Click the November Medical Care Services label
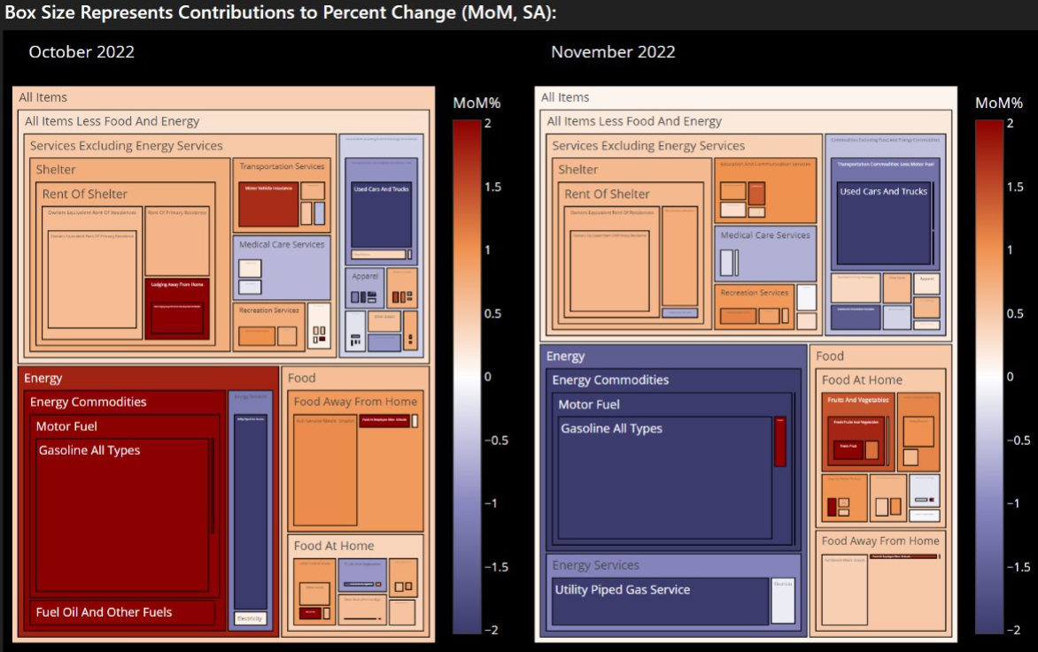 [x=764, y=234]
